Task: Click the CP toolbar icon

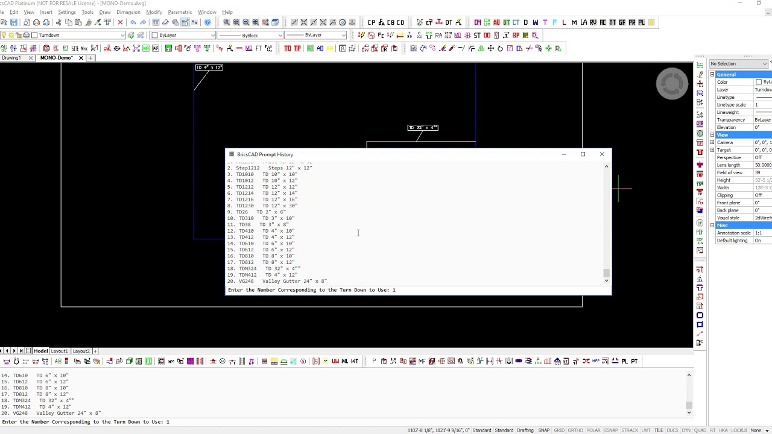Action: point(372,22)
